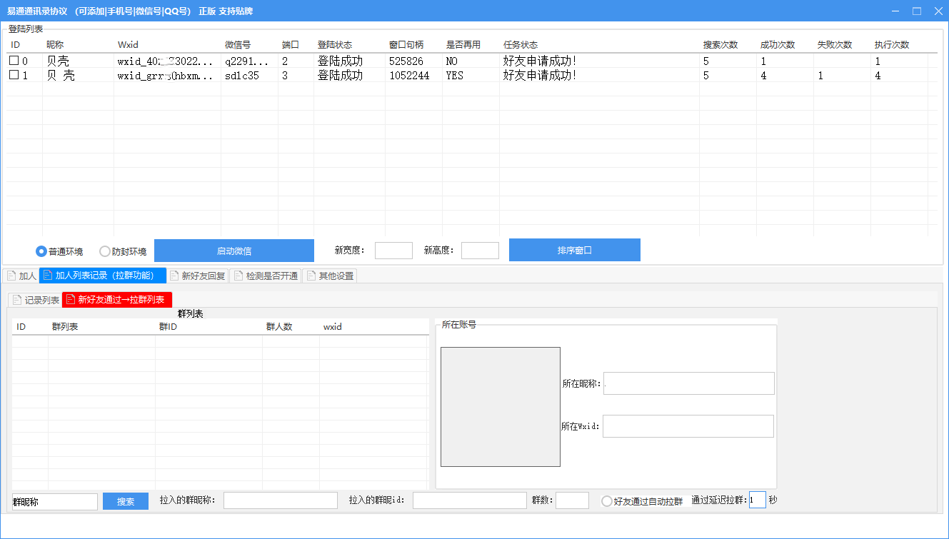Image resolution: width=949 pixels, height=539 pixels.
Task: Click the 所在Wxid input field
Action: point(688,426)
